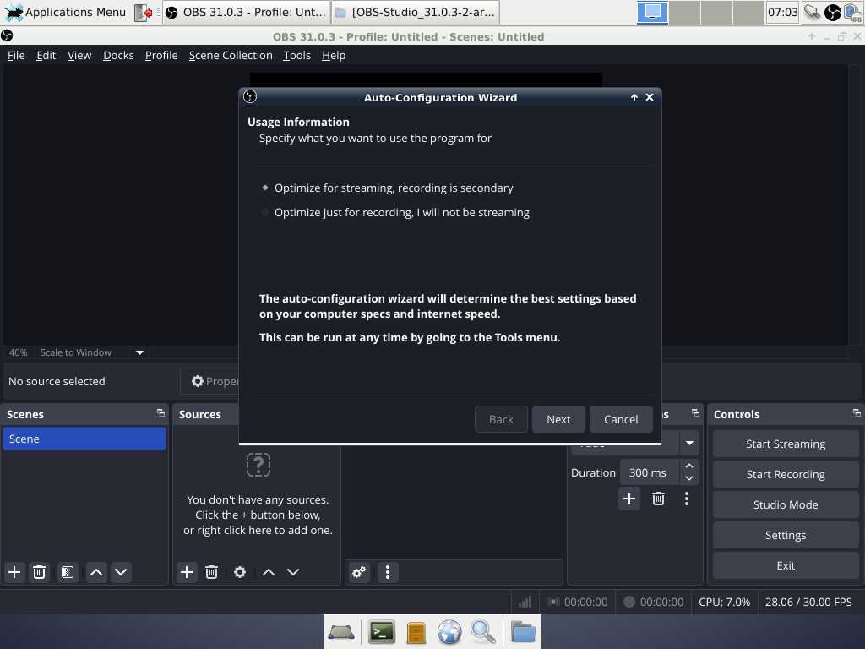The image size is (865, 649).
Task: Switch to OBS 31.0.3 taskbar window button
Action: click(x=246, y=12)
